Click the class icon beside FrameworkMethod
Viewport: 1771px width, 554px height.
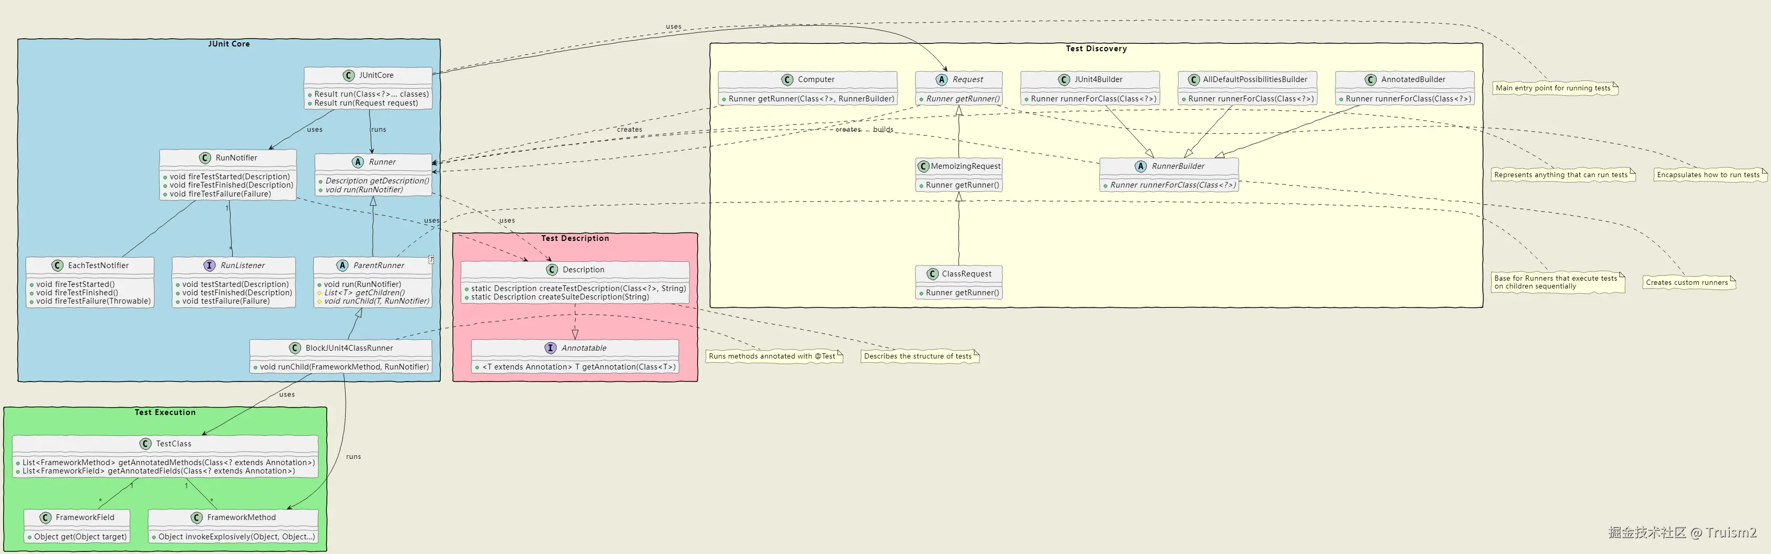[197, 517]
